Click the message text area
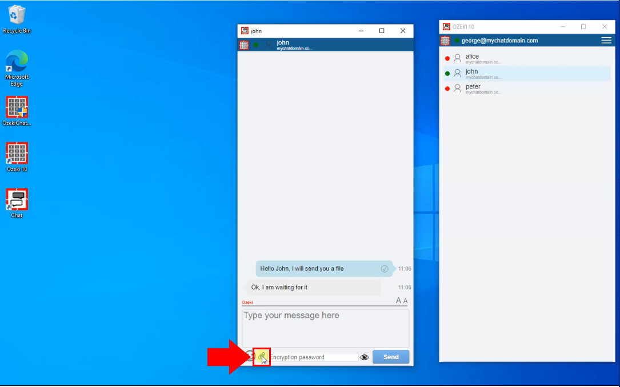The height and width of the screenshot is (387, 620). click(x=325, y=328)
